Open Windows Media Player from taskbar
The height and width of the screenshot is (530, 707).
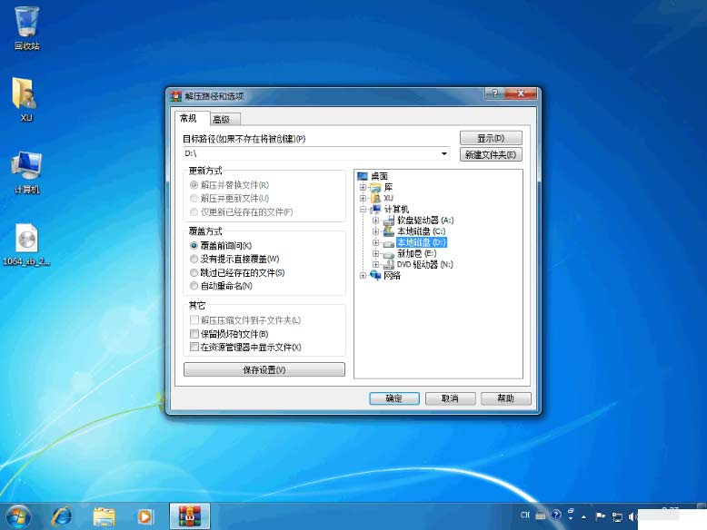pos(145,516)
